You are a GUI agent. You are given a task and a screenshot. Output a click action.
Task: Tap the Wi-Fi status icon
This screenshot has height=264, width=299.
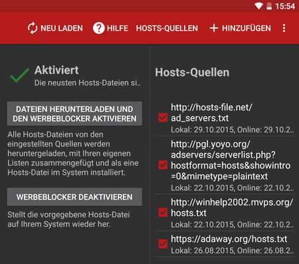tap(258, 6)
